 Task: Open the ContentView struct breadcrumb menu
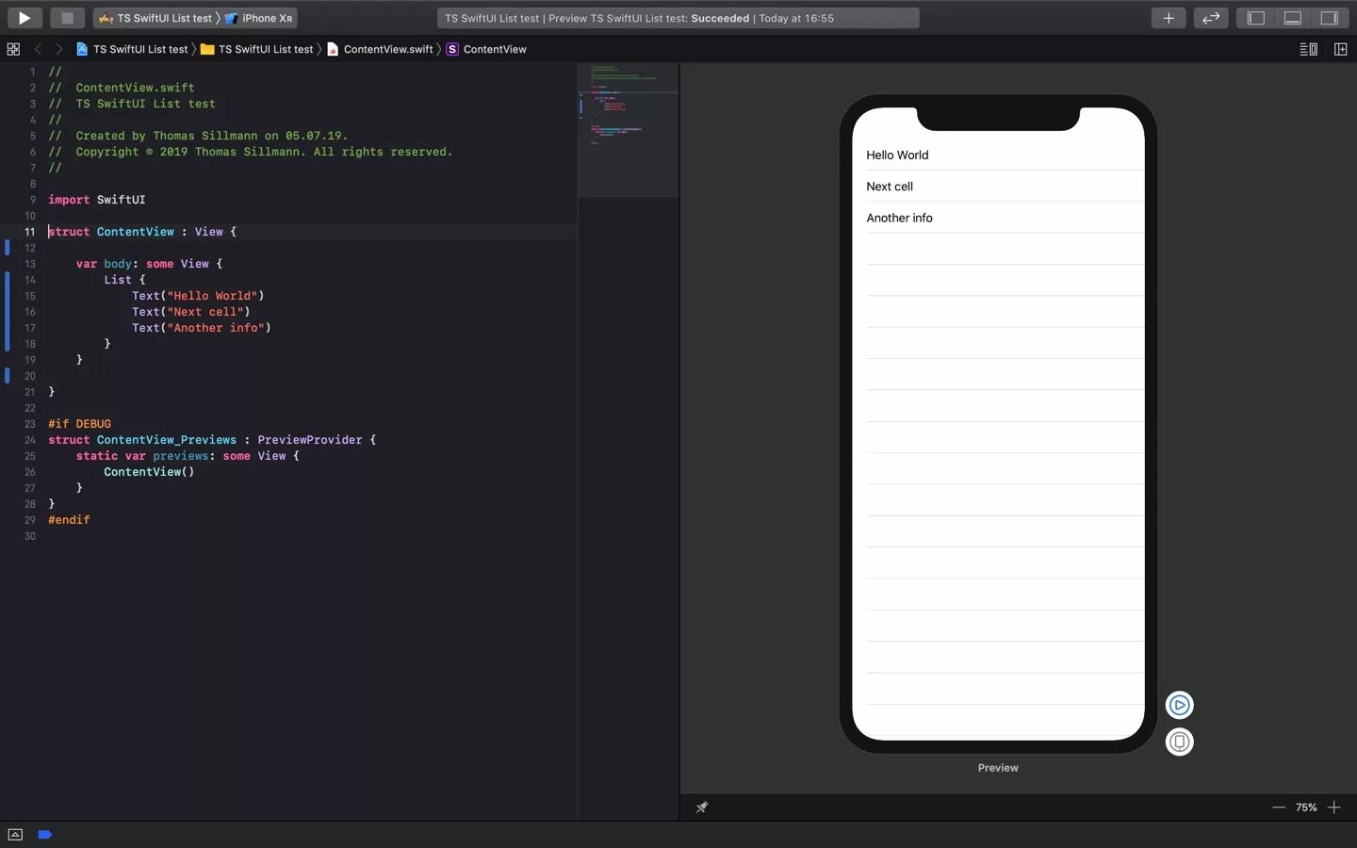[486, 49]
